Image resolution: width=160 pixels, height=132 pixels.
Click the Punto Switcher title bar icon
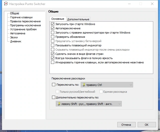click(x=6, y=4)
